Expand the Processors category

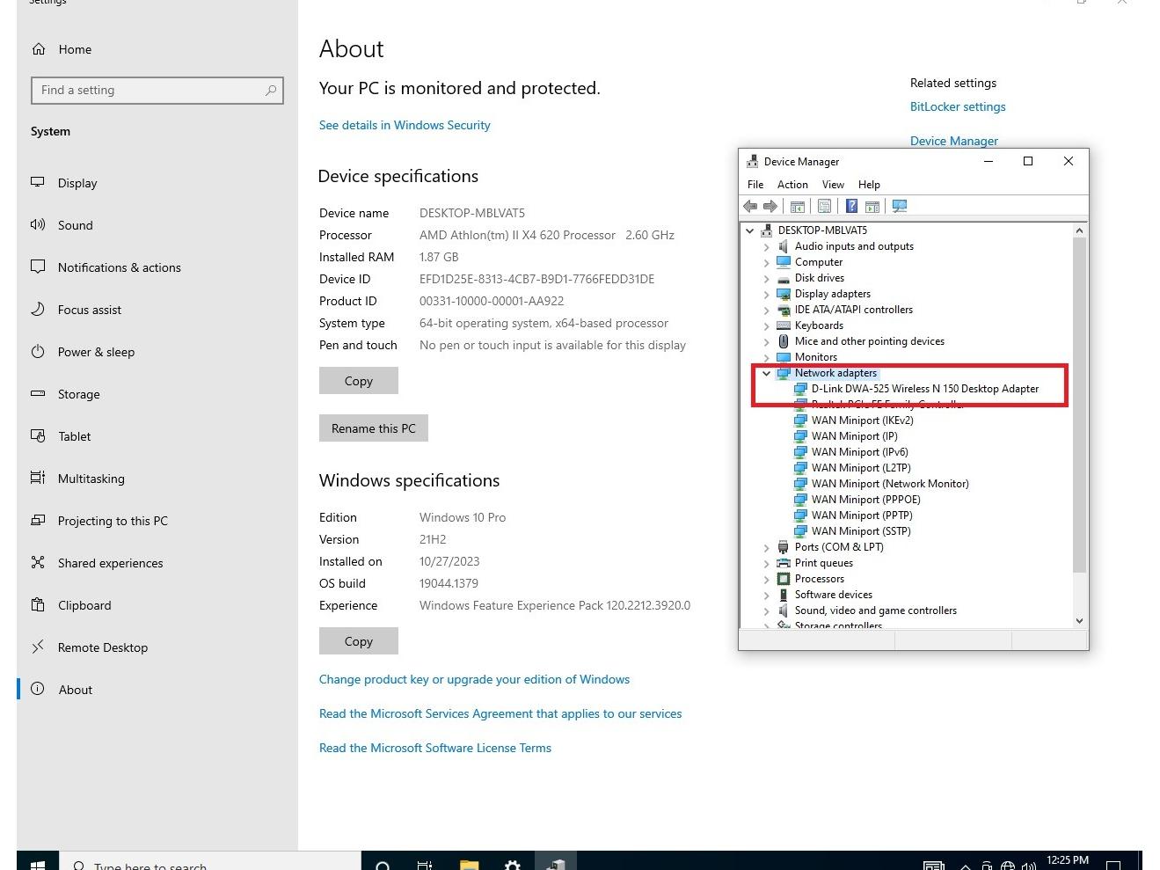pos(767,579)
